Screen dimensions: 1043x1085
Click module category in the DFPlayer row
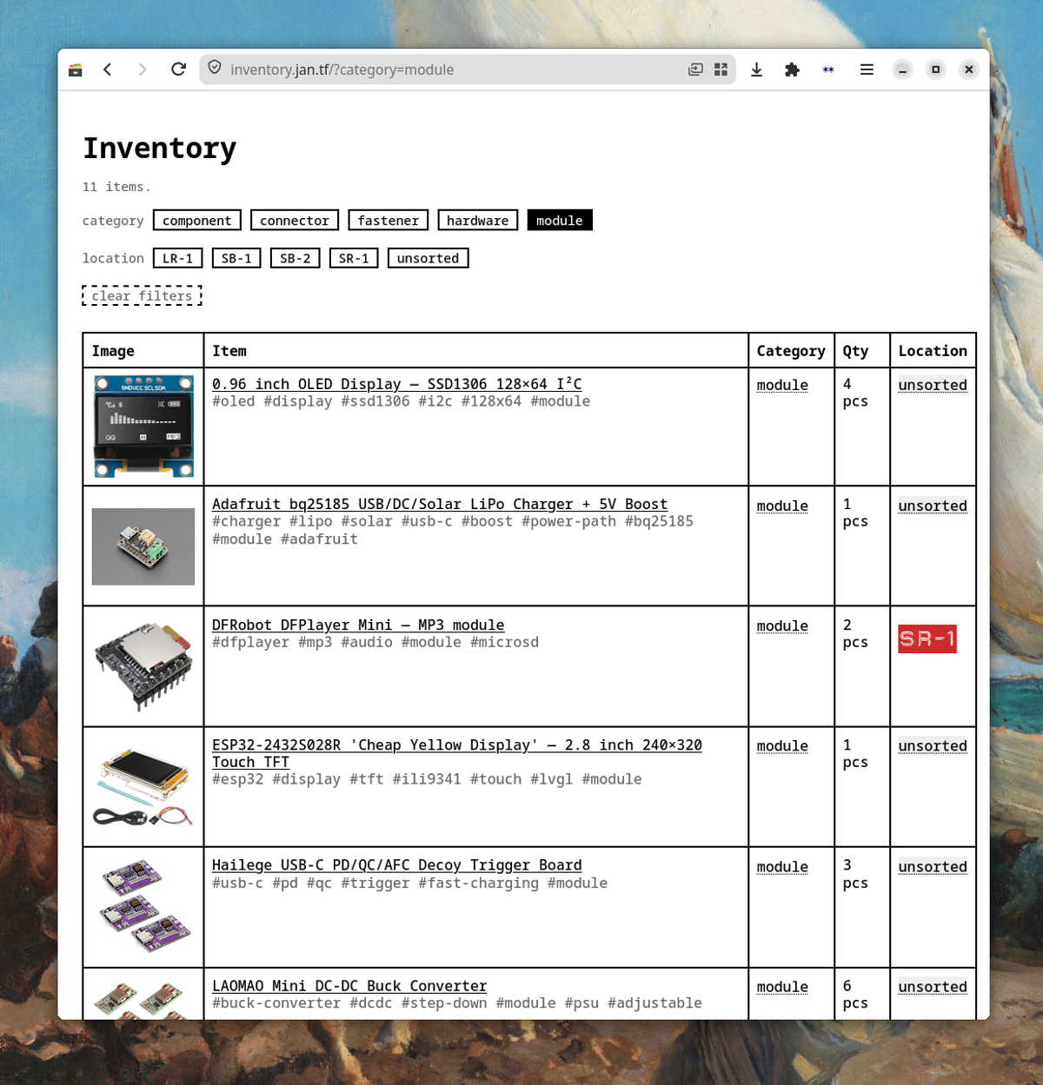(782, 625)
